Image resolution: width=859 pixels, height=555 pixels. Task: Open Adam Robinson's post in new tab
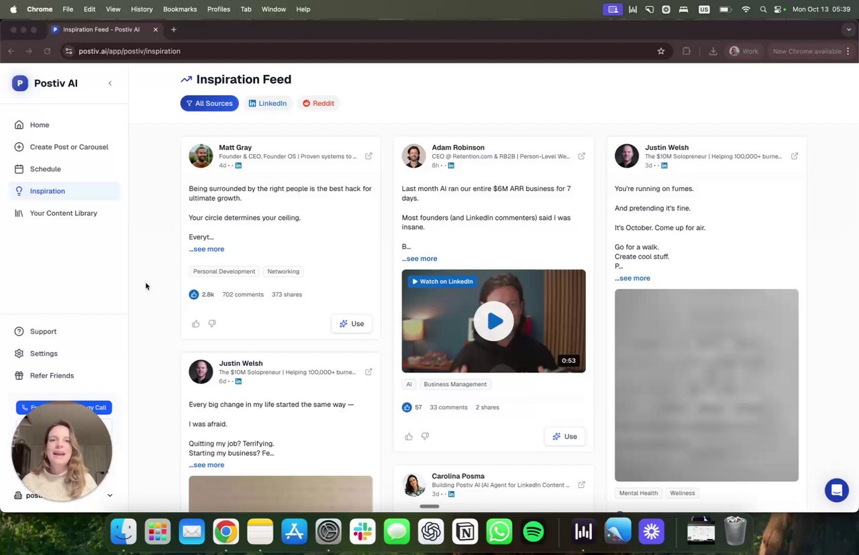point(581,156)
